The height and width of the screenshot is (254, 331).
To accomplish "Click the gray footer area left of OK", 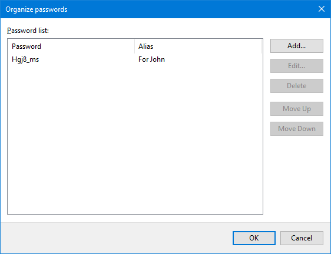I will (116, 238).
